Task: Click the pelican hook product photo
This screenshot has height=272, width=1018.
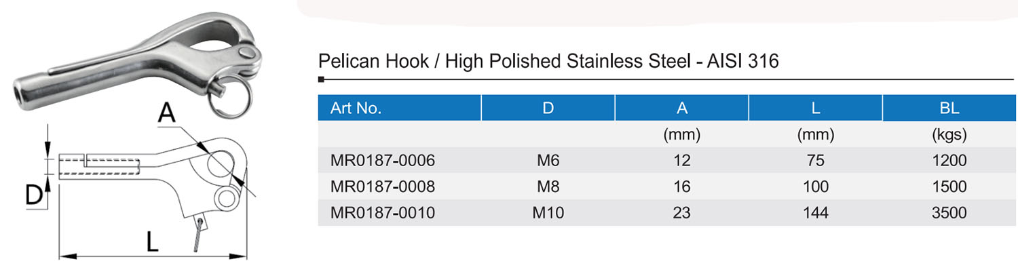Action: pos(136,58)
